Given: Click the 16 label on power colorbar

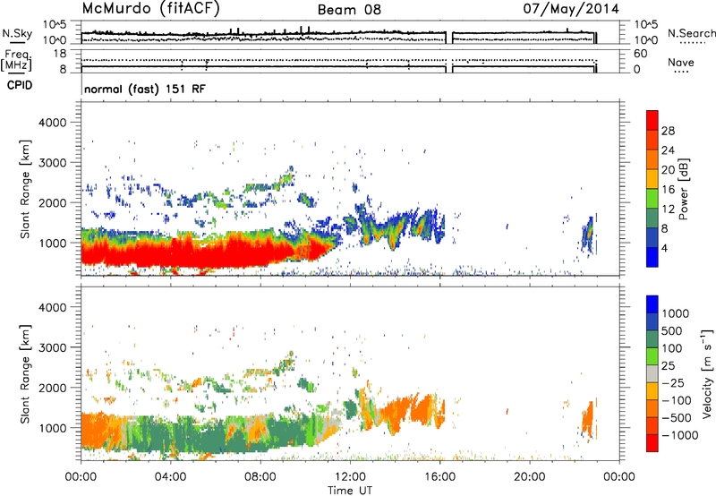Looking at the screenshot, I should pos(668,190).
